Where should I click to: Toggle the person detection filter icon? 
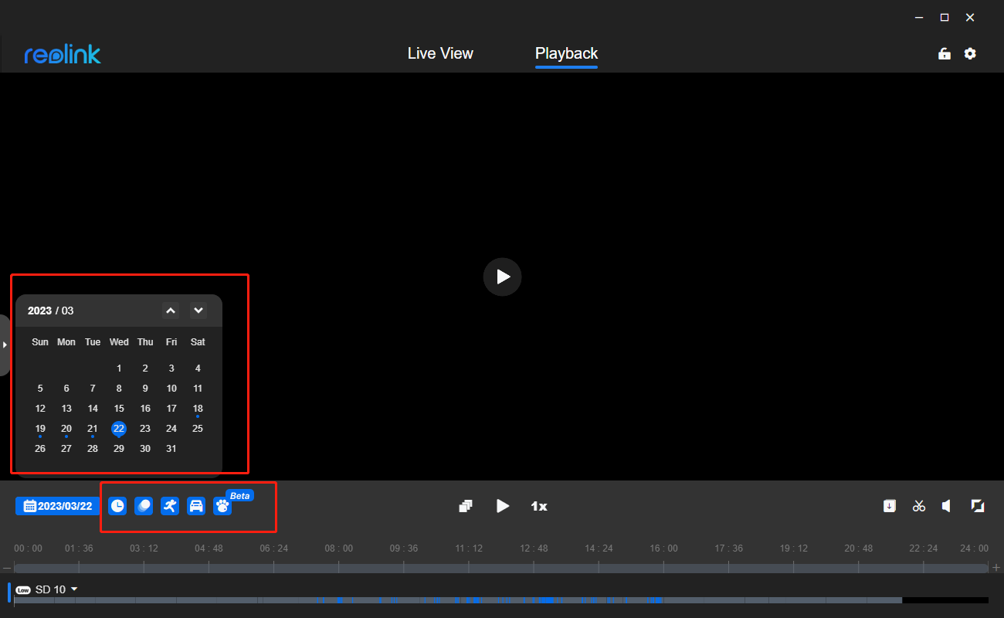coord(170,506)
